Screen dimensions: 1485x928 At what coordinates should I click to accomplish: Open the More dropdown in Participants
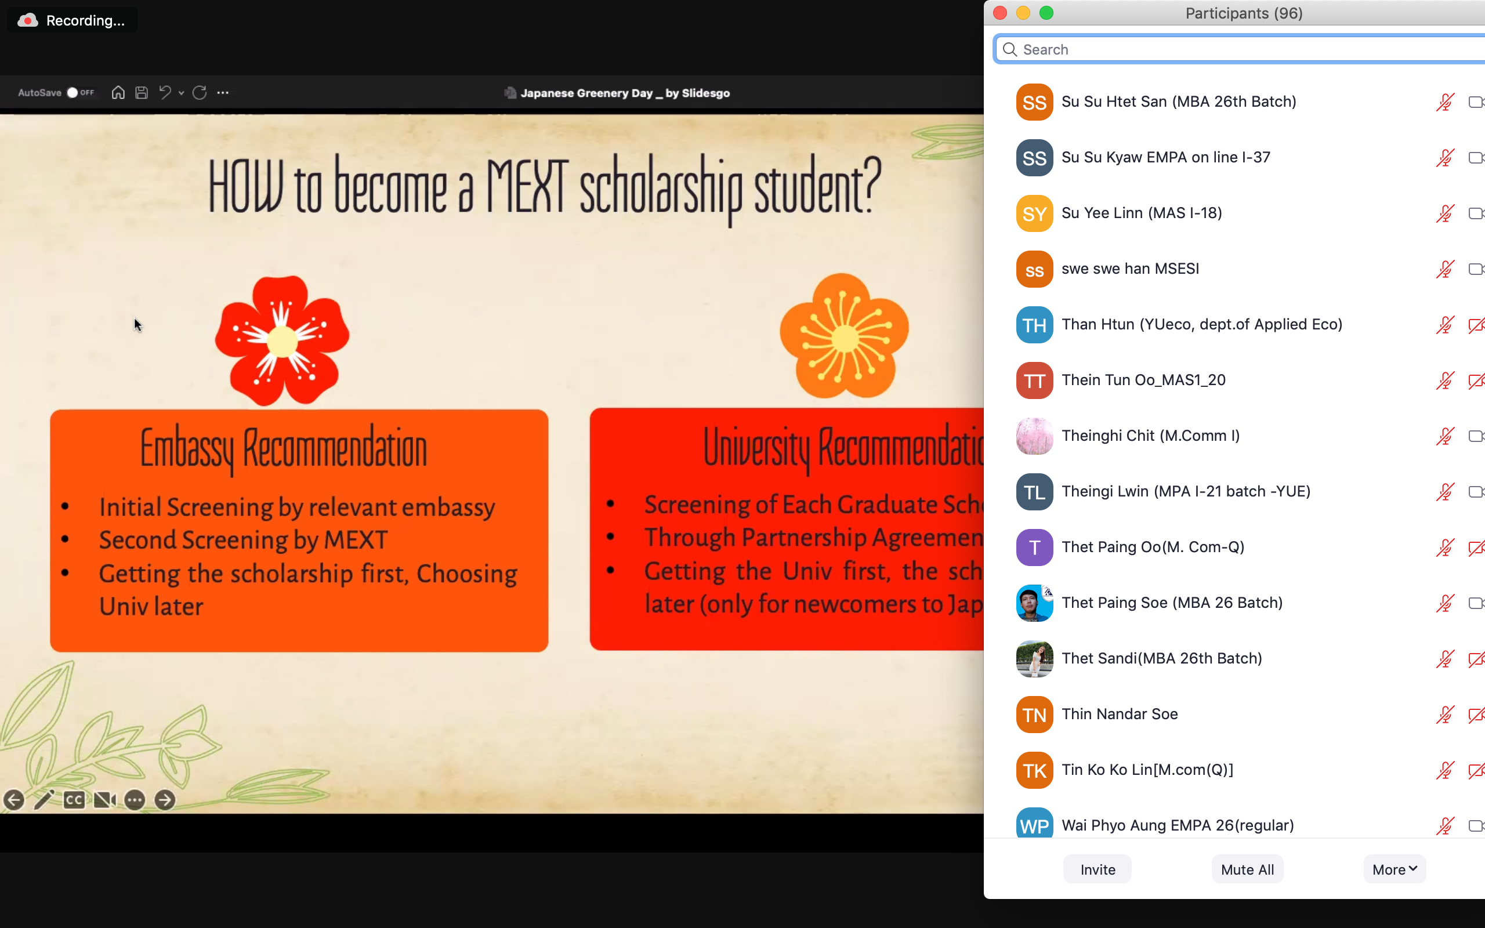point(1394,869)
